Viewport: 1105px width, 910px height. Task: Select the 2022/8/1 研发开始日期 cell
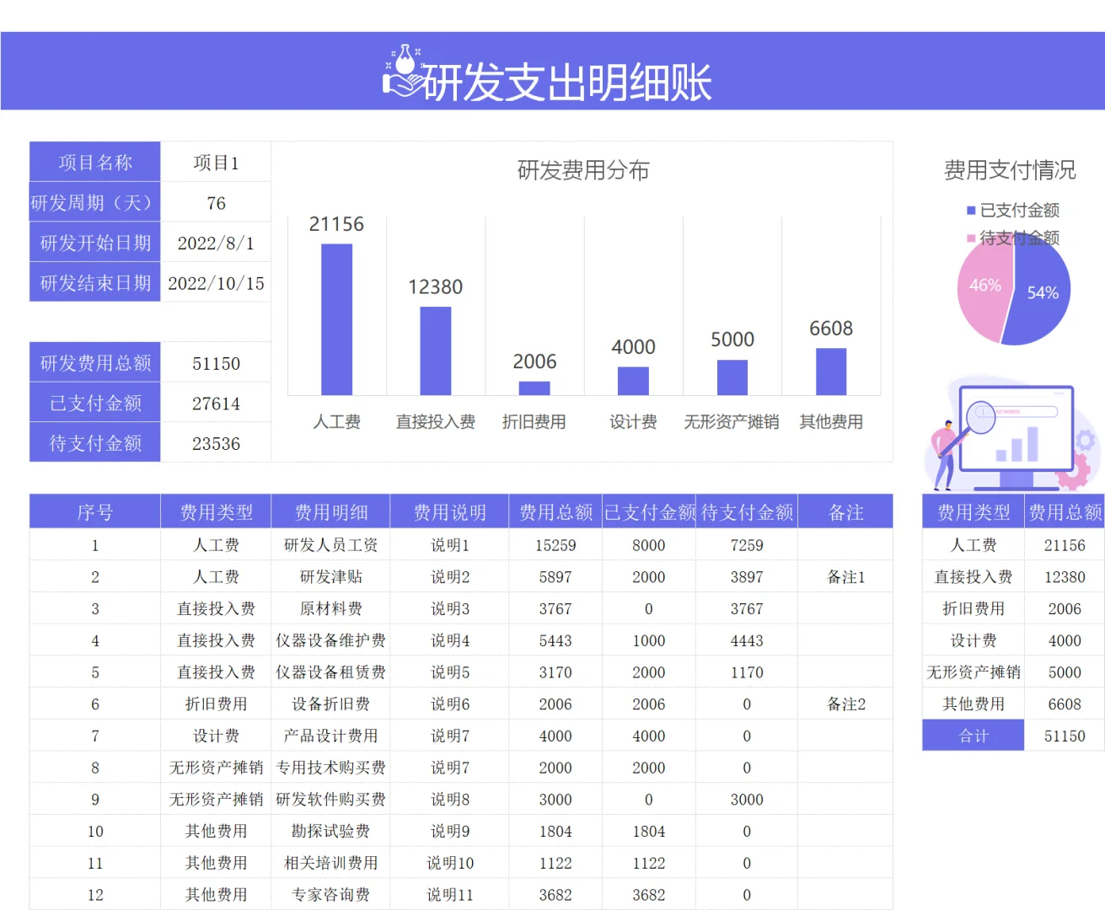tap(216, 242)
